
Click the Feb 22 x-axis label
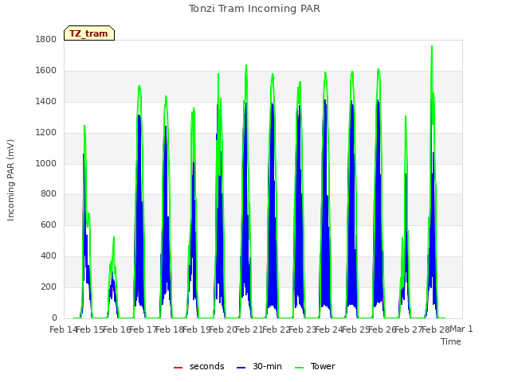point(276,329)
